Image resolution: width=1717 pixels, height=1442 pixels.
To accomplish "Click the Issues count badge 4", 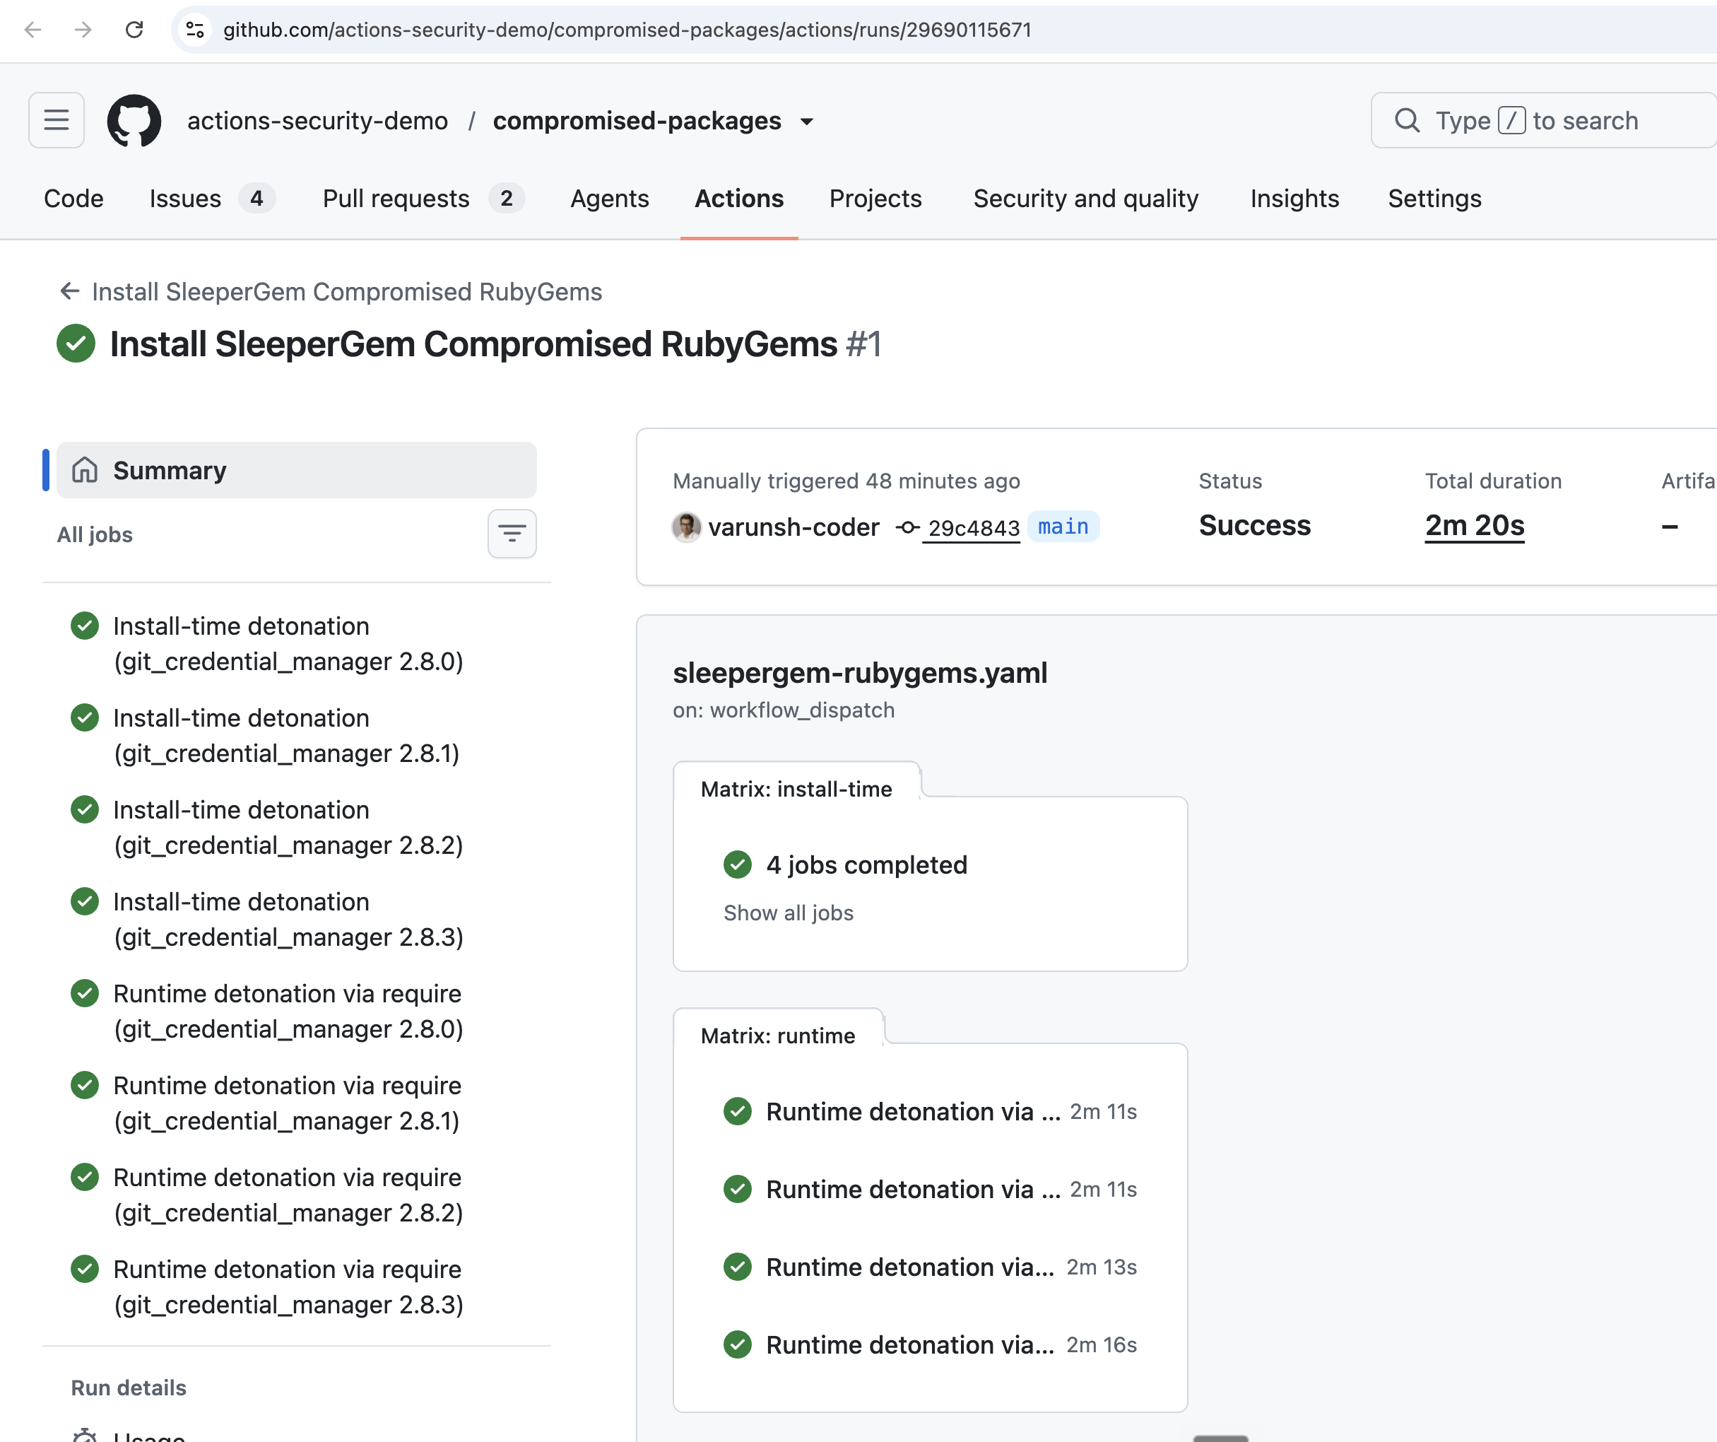I will coord(256,199).
